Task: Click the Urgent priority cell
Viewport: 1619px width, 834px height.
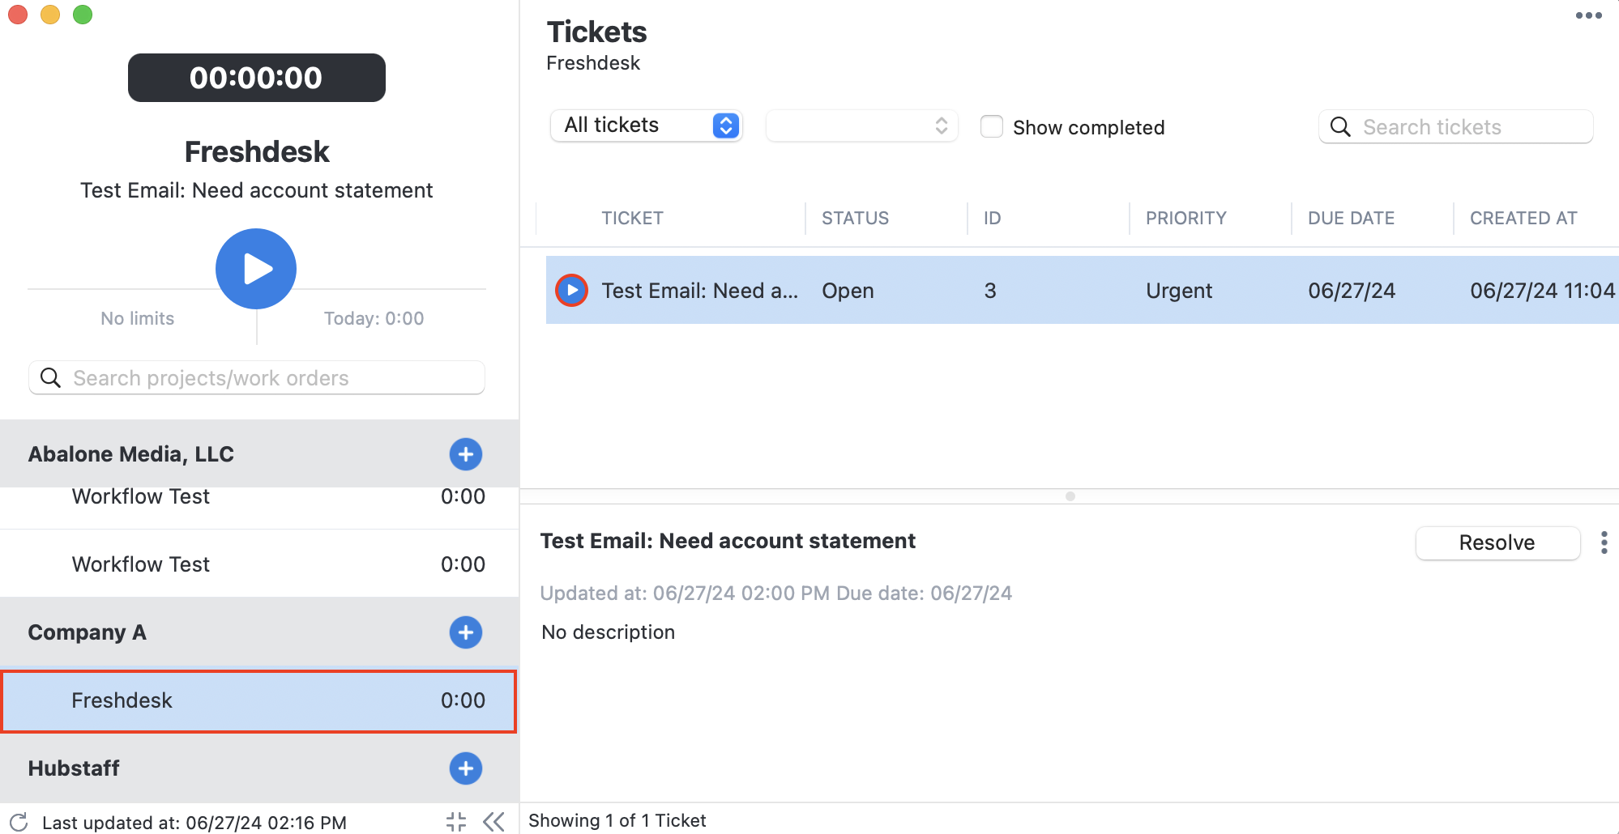Action: [x=1179, y=291]
